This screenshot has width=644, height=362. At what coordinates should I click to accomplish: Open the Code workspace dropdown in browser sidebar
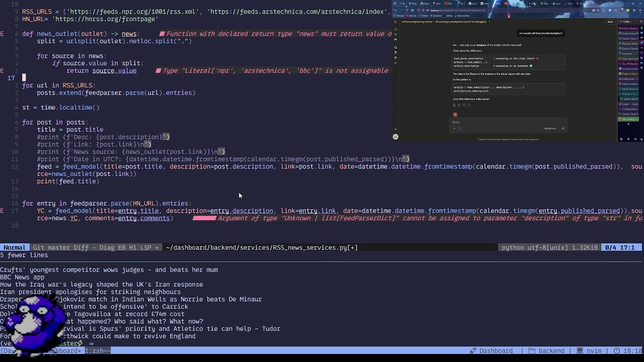coord(626,22)
